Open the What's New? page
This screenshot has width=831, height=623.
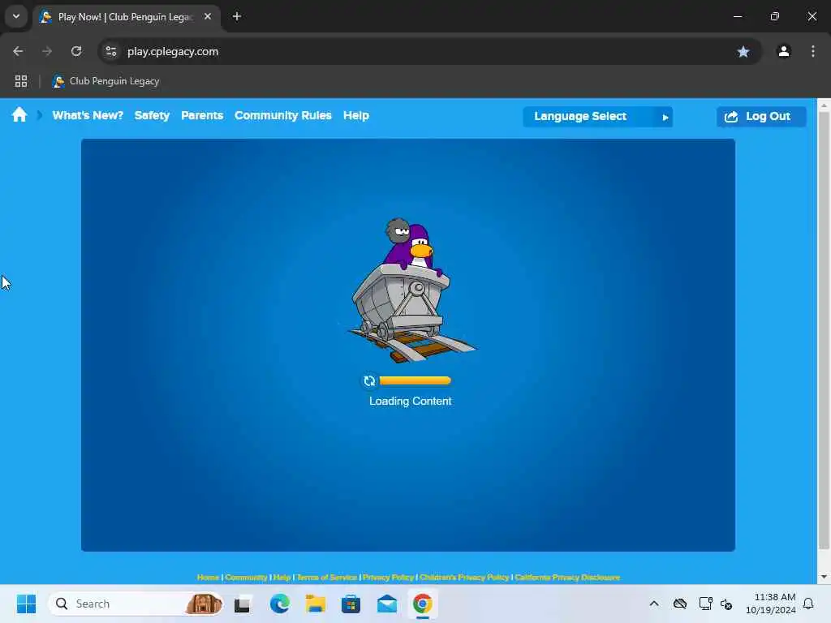pos(88,115)
